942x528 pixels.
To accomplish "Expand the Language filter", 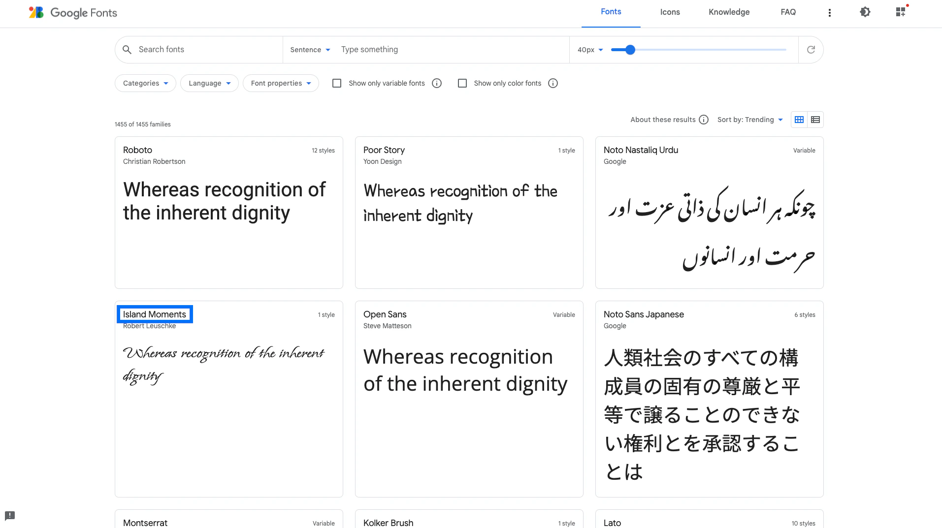I will [x=209, y=83].
